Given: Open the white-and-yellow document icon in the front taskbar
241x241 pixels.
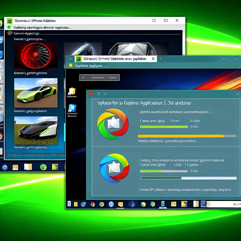Looking at the screenshot, I should pyautogui.click(x=196, y=204).
